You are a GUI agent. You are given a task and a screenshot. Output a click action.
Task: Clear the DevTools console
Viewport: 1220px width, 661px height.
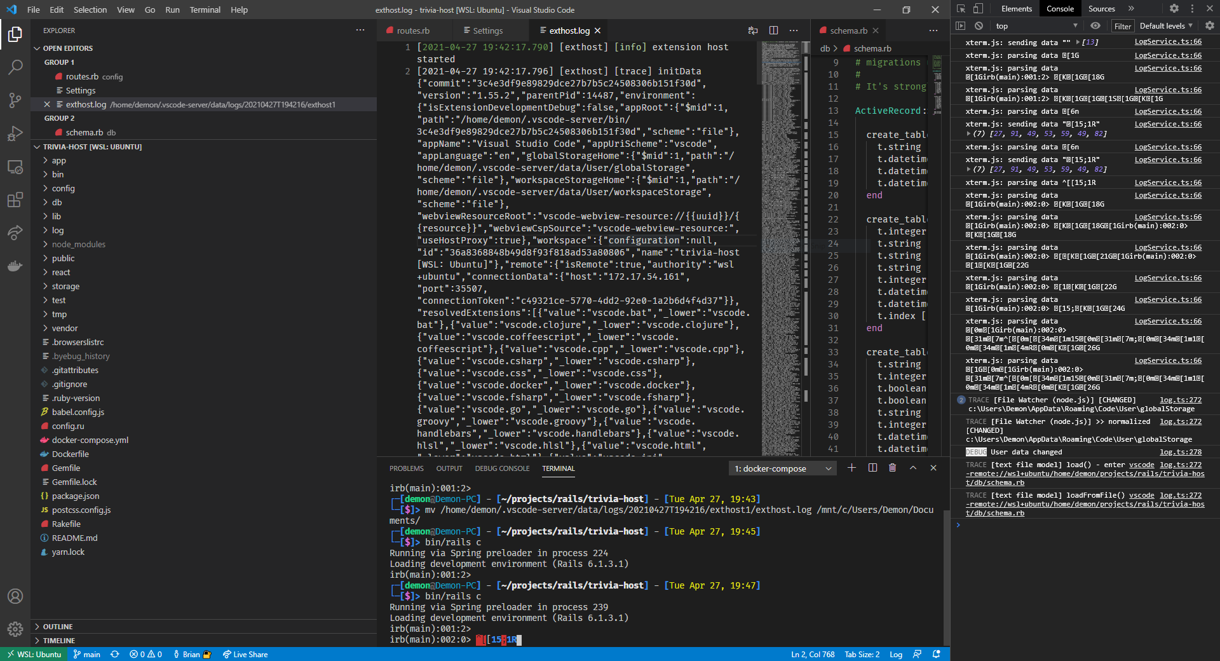(x=979, y=25)
